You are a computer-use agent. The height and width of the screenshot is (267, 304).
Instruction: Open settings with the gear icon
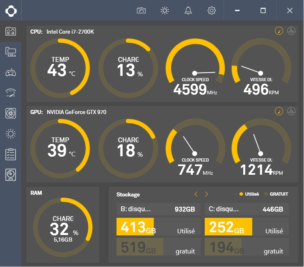coord(212,11)
